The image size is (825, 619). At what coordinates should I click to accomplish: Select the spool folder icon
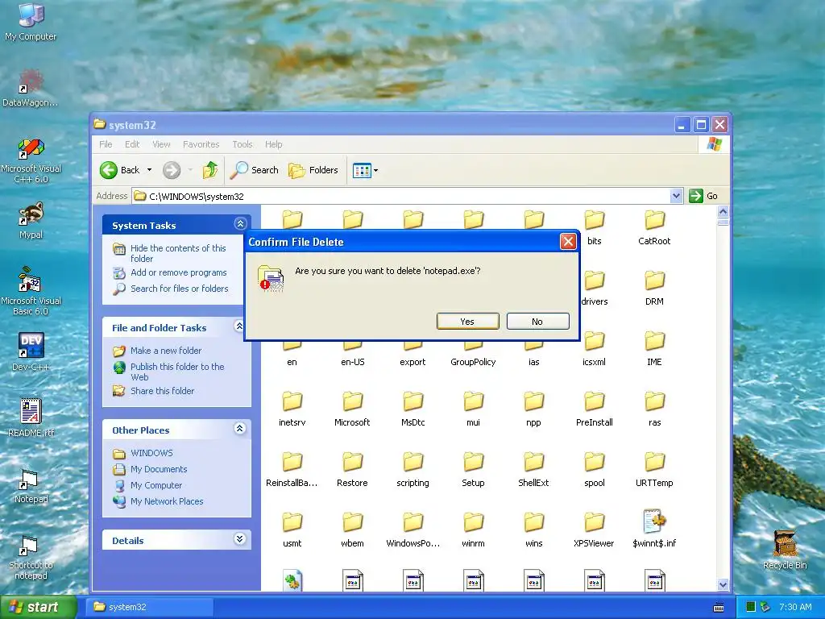(x=594, y=462)
